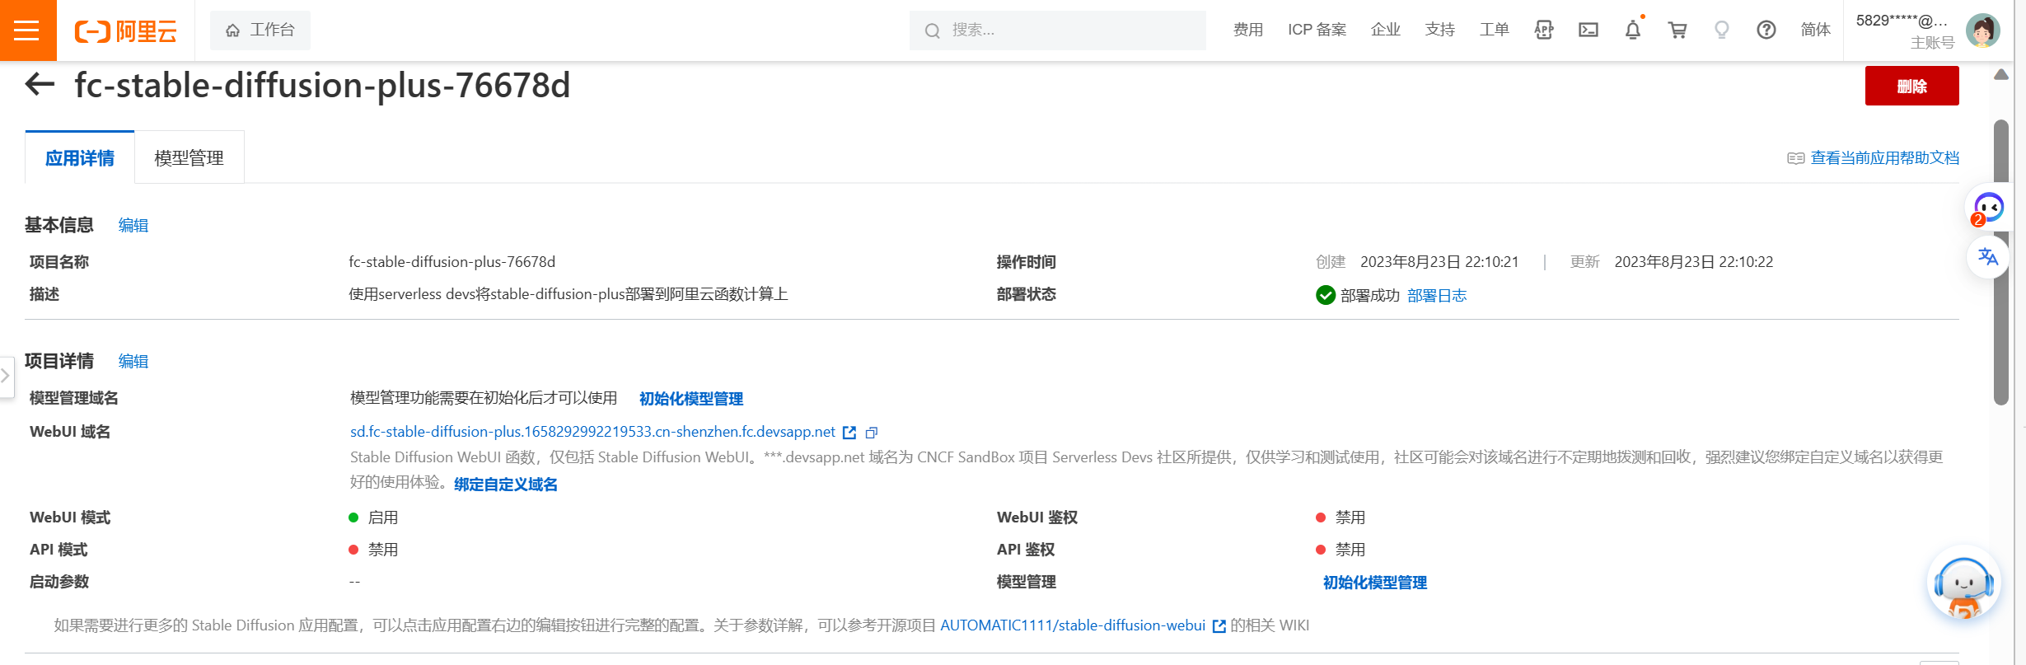Click the creation time 2023年8月23日 22:10:21
Viewport: 2026px width, 665px height.
click(1439, 262)
